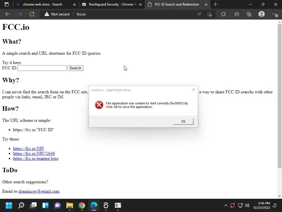Open the Collections panel
This screenshot has height=212, width=282.
[x=249, y=14]
